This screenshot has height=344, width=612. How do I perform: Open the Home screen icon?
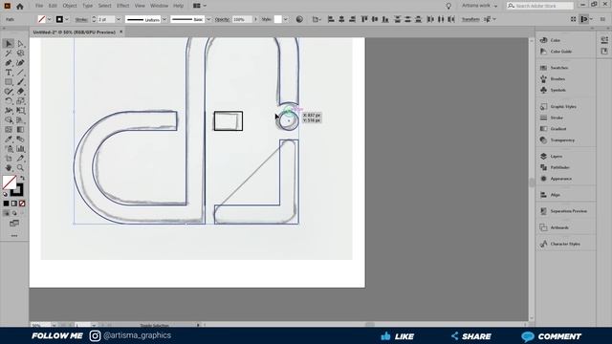coord(19,6)
